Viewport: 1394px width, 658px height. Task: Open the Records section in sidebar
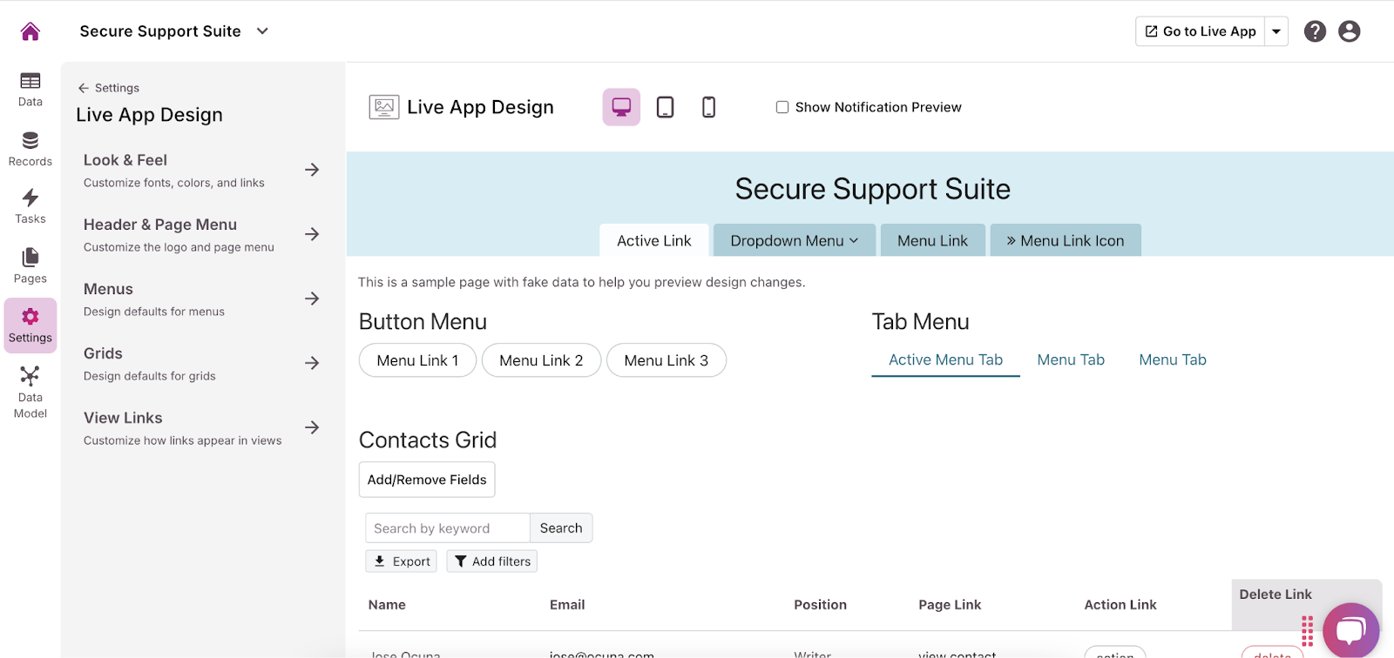pyautogui.click(x=30, y=149)
